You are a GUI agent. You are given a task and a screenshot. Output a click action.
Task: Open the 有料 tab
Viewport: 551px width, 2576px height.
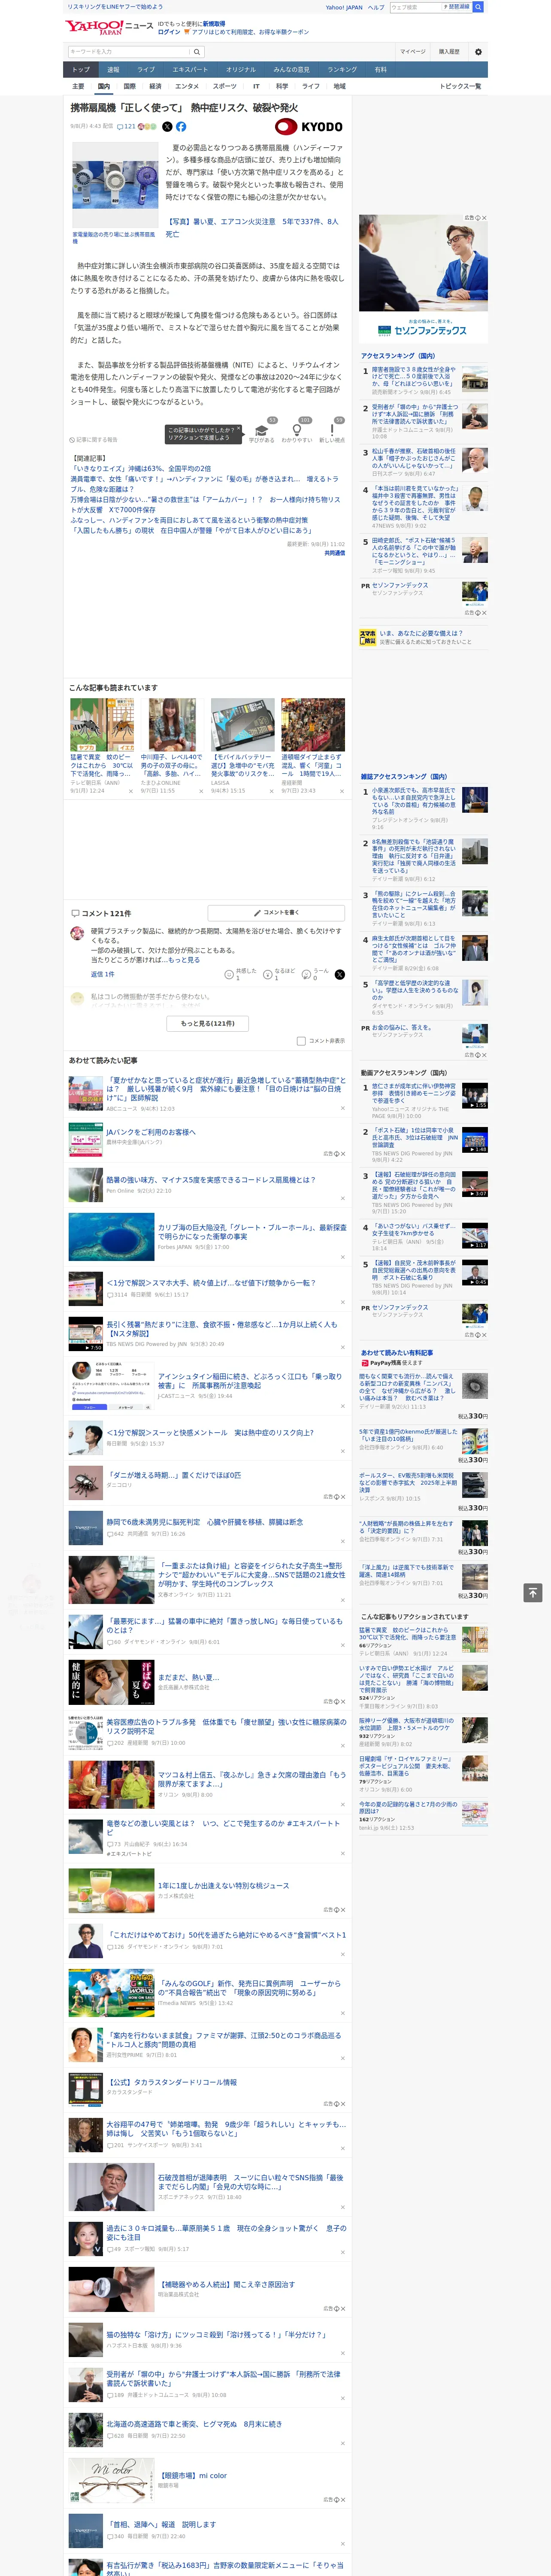[x=380, y=70]
